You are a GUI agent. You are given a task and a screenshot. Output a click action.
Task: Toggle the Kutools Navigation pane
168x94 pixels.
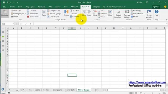point(5,13)
